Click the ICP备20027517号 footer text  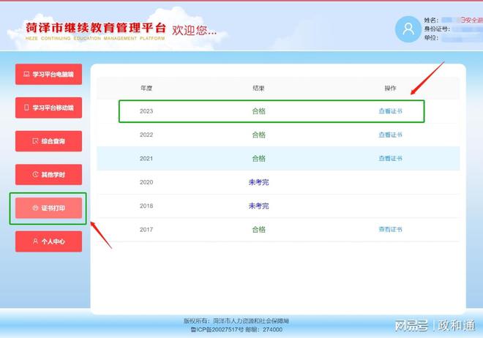217,330
